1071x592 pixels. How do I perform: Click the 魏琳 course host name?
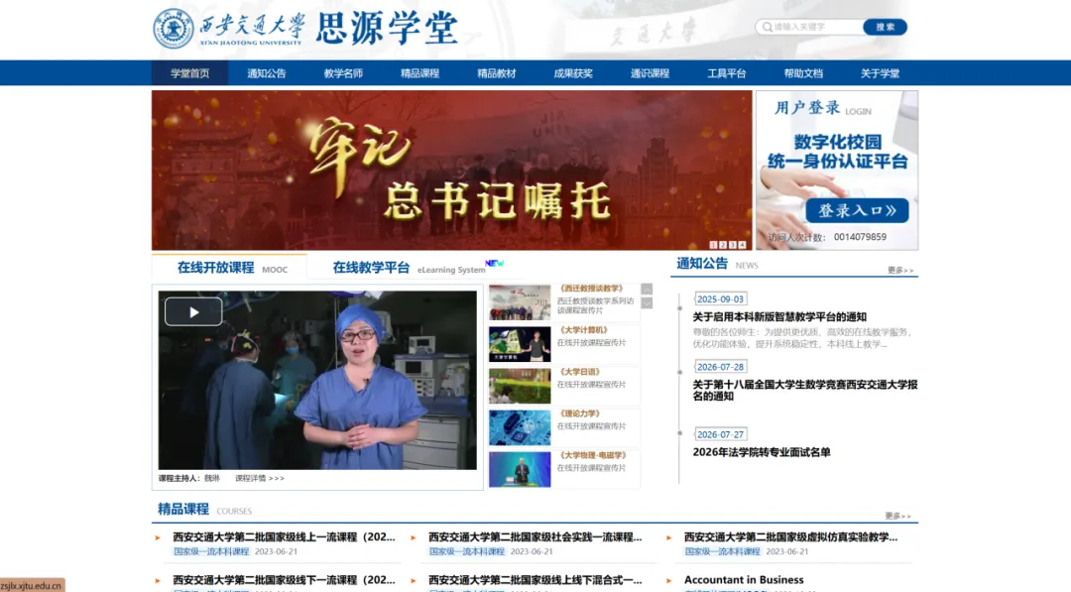click(212, 478)
